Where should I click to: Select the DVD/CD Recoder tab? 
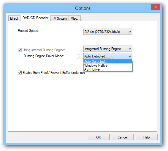click(x=35, y=18)
